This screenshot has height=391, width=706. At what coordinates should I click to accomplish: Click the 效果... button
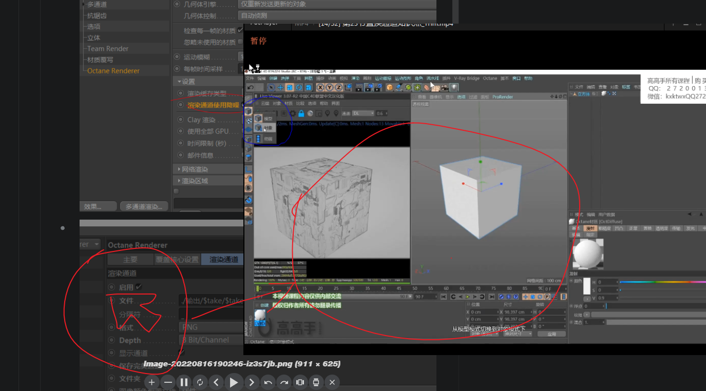click(93, 206)
